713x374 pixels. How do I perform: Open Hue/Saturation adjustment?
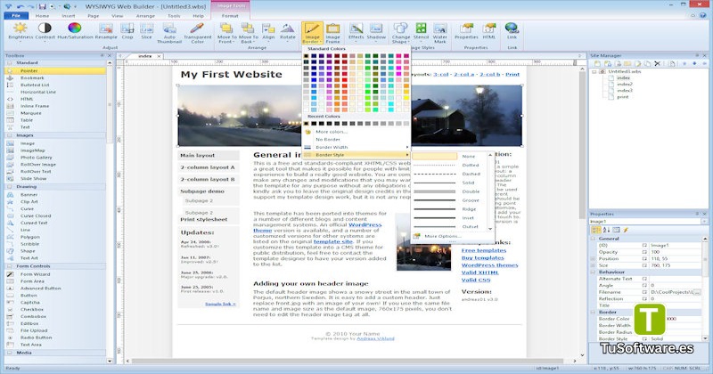[x=75, y=32]
